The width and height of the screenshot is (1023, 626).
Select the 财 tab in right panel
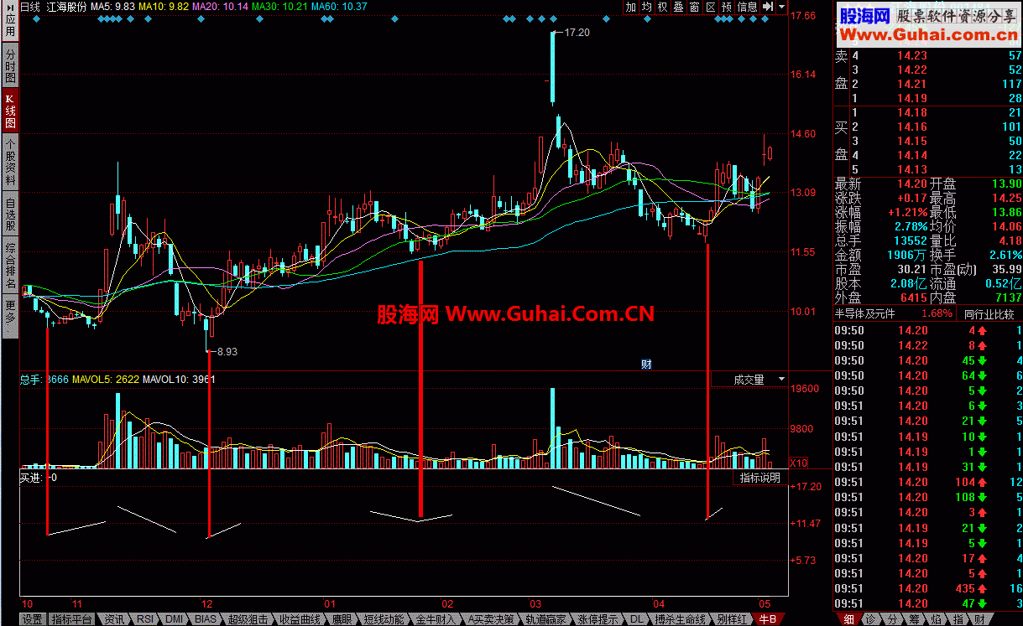[x=979, y=619]
